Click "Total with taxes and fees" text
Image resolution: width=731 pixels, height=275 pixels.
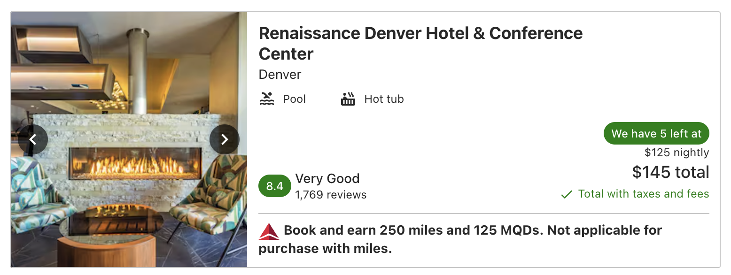click(x=643, y=194)
